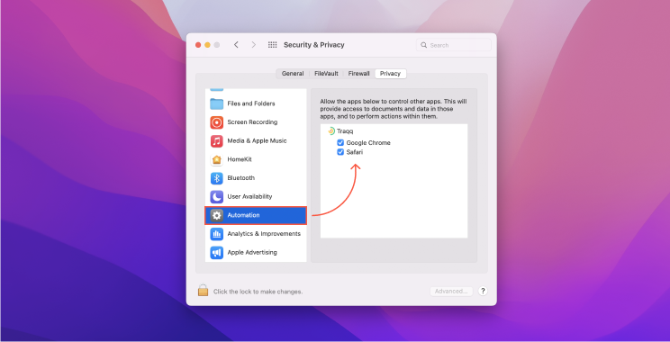Select Automation label in privacy list
Viewport: 670px width, 342px height.
pyautogui.click(x=243, y=215)
